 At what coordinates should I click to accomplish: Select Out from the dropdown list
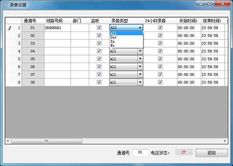click(x=114, y=38)
